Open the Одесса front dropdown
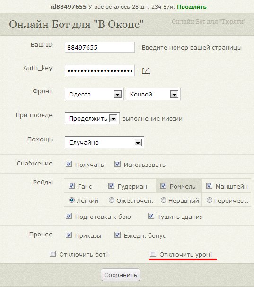 (x=94, y=94)
